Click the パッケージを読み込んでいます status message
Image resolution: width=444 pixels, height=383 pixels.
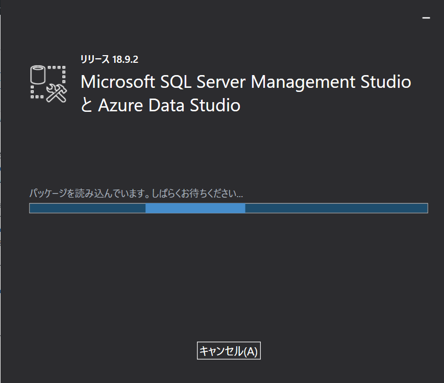(136, 194)
